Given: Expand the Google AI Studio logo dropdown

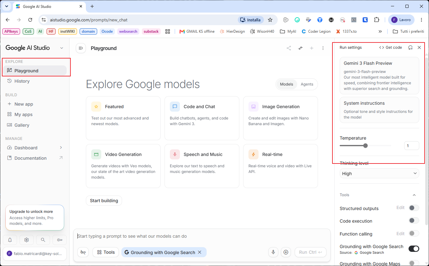Looking at the screenshot, I should click(62, 48).
